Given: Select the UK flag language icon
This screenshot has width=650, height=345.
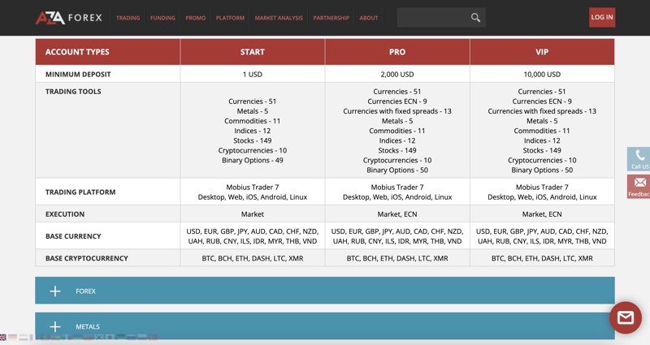Looking at the screenshot, I should tap(3, 337).
